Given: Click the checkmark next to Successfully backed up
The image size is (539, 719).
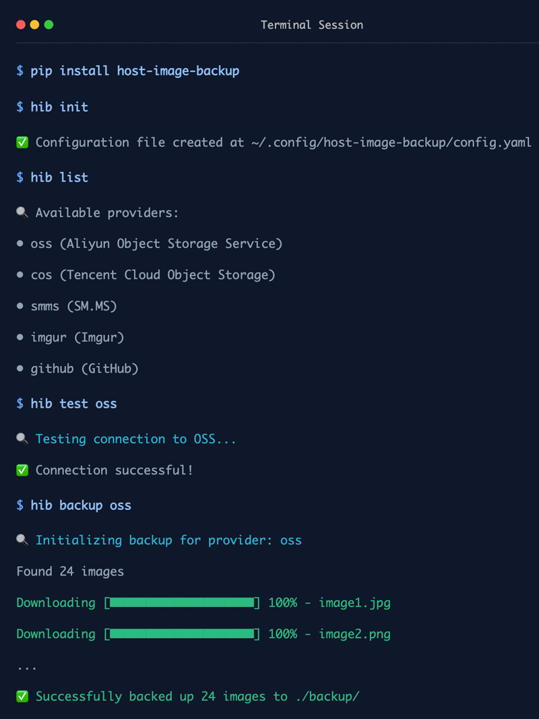Looking at the screenshot, I should (22, 696).
